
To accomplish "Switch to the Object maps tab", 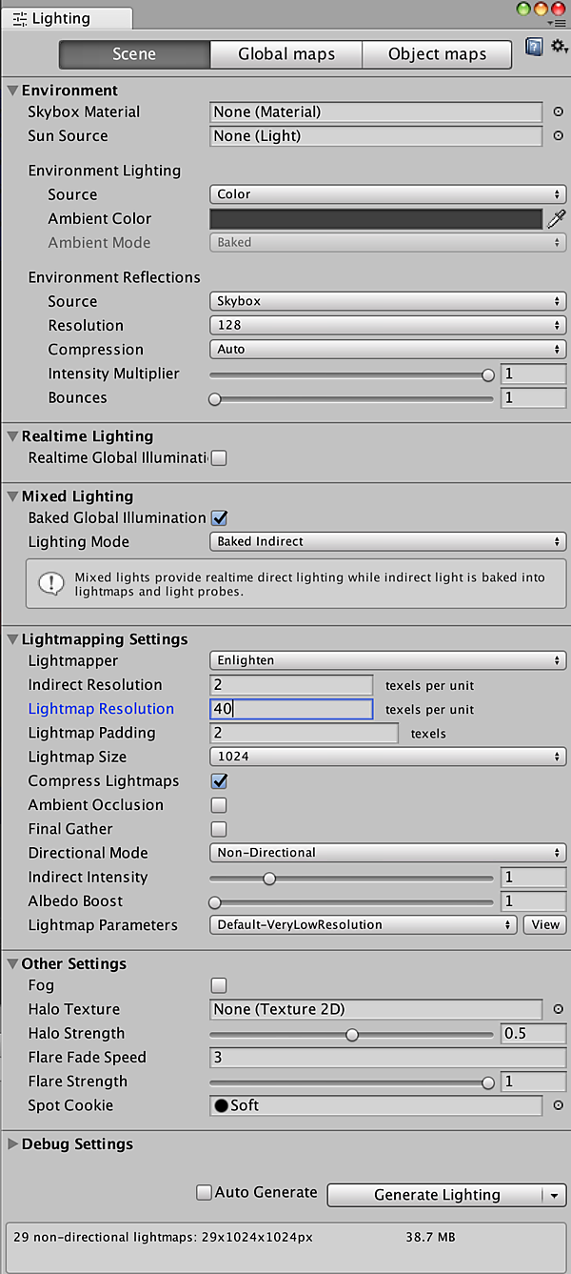I will 437,54.
